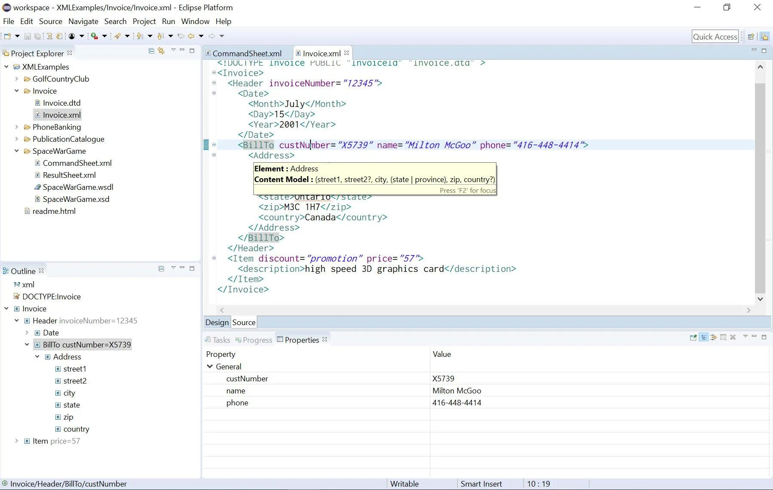Click the editor horizontal scrollbar right arrow
The width and height of the screenshot is (773, 490).
click(749, 310)
